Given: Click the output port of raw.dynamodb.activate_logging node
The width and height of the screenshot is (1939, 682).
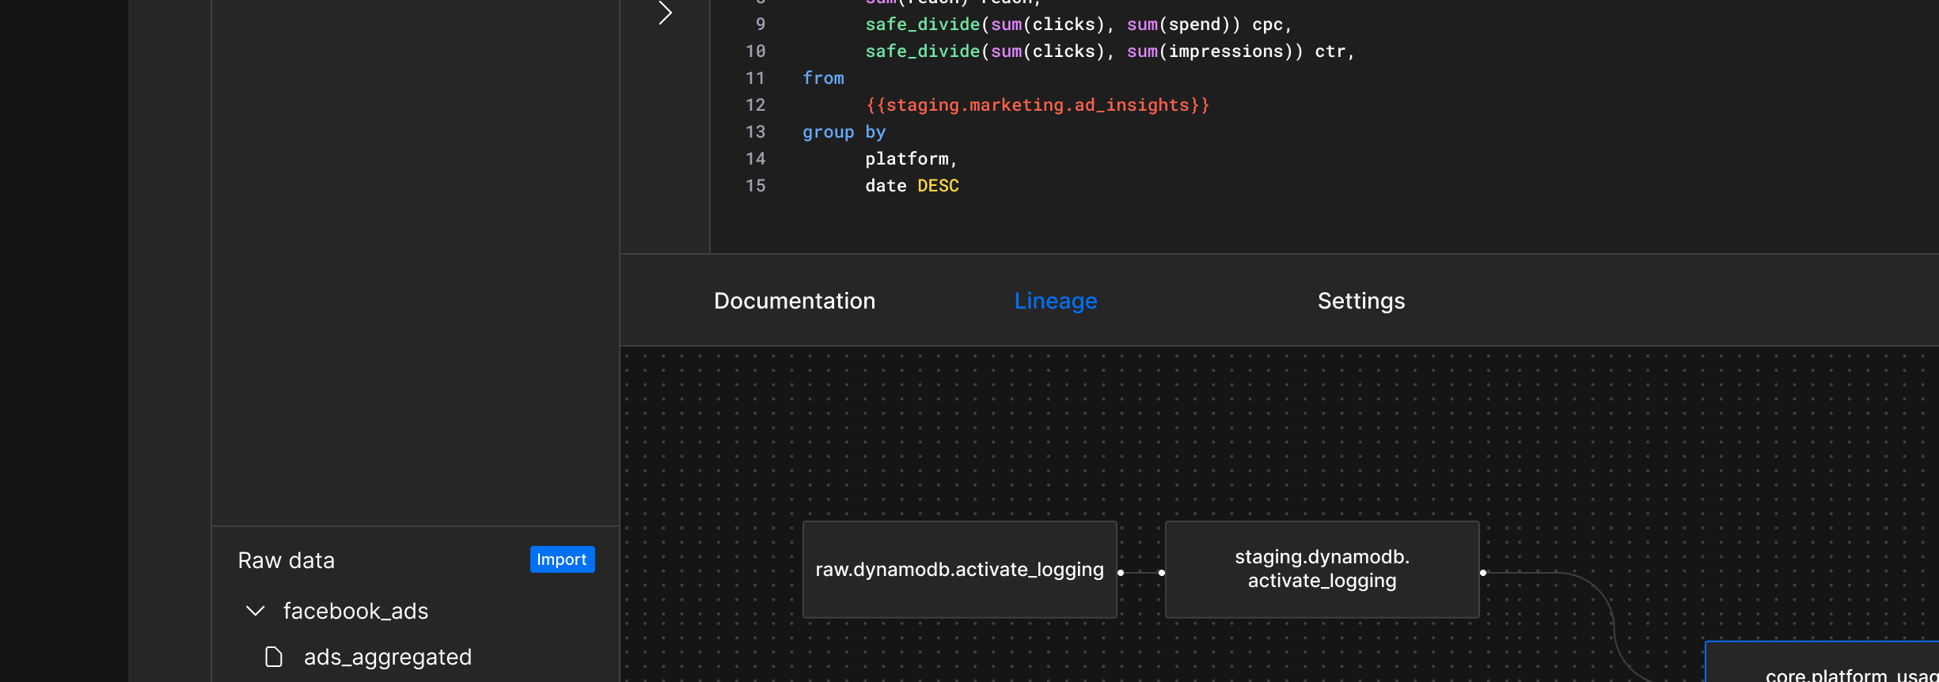Looking at the screenshot, I should pos(1121,572).
